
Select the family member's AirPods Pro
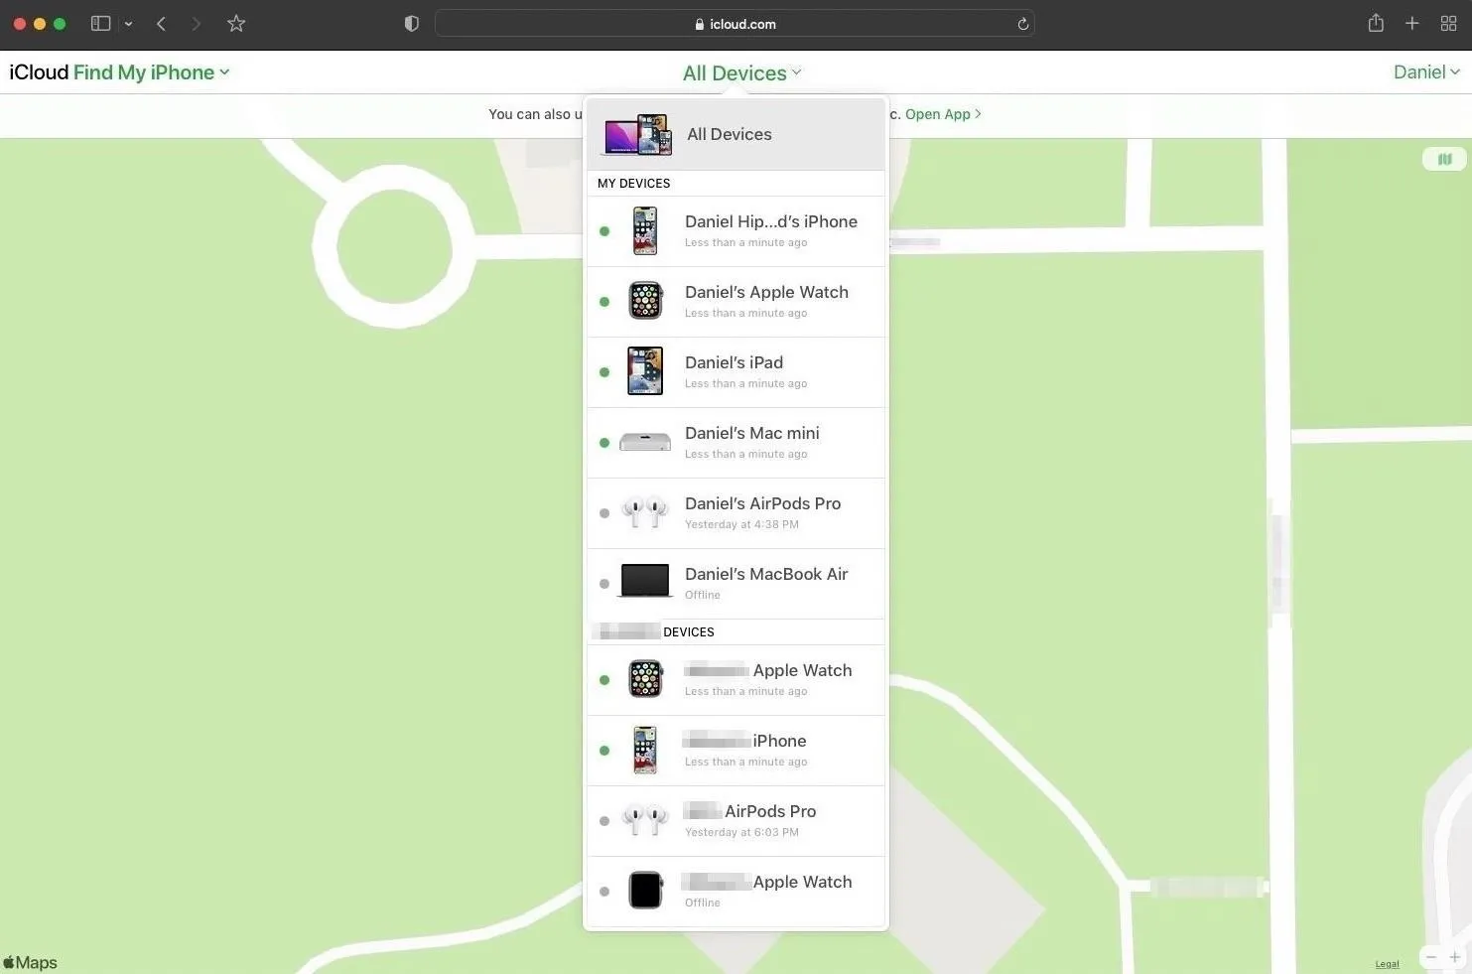736,821
